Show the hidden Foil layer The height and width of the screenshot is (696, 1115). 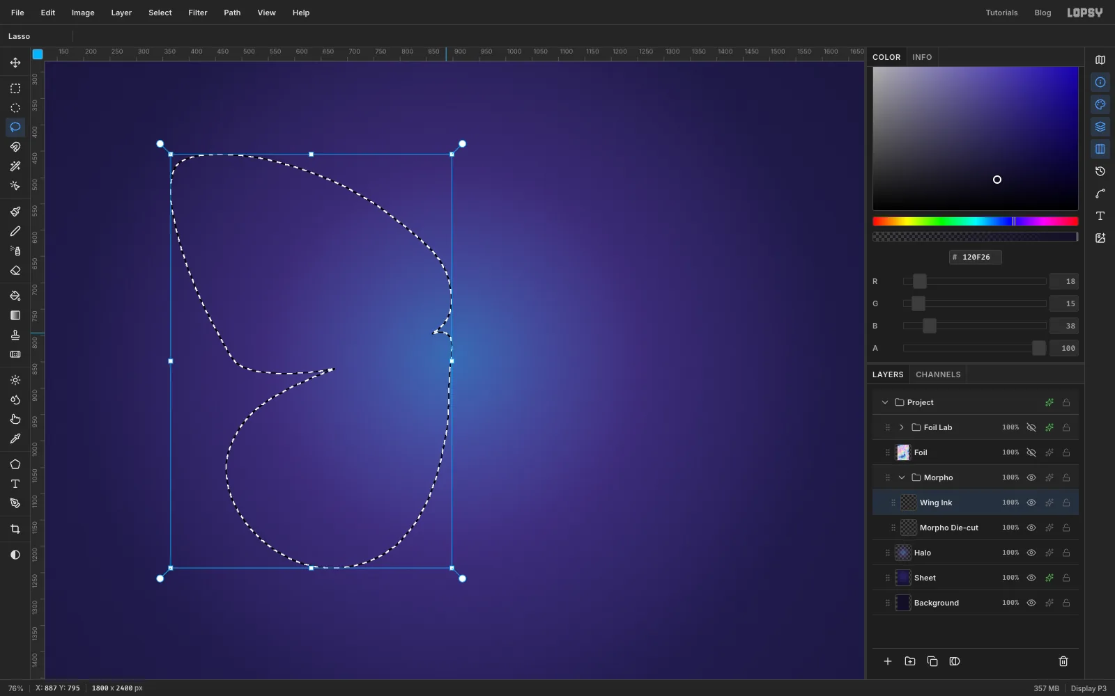click(x=1031, y=452)
